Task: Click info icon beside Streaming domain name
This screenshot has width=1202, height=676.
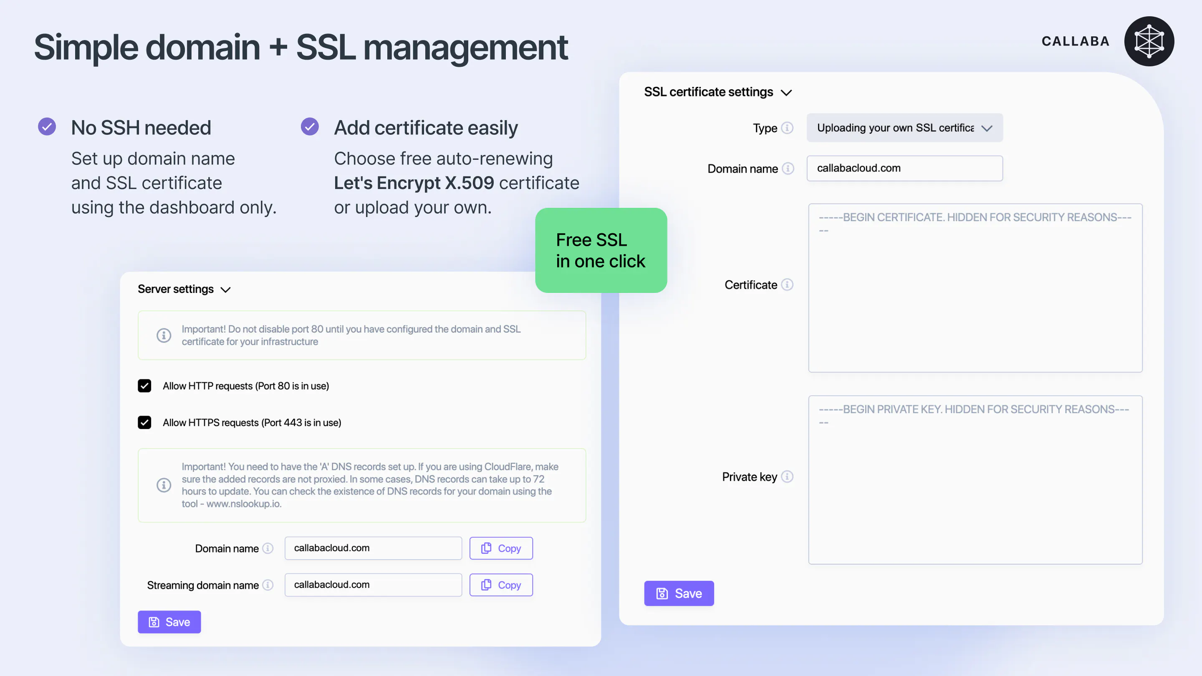Action: (268, 585)
